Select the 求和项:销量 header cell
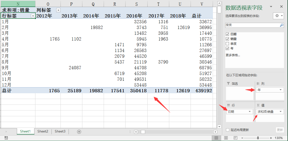Viewport: 288px width, 141px height. 18,10
